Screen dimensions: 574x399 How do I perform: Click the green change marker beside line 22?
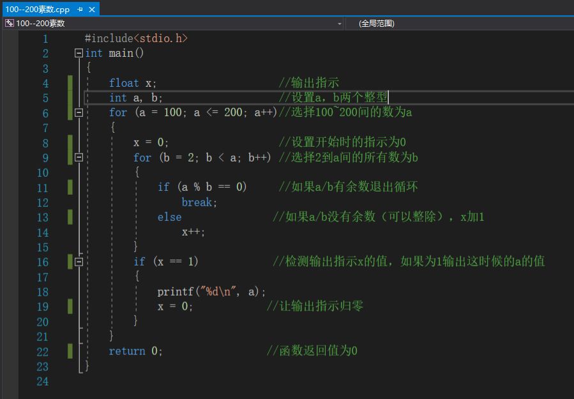pyautogui.click(x=70, y=351)
